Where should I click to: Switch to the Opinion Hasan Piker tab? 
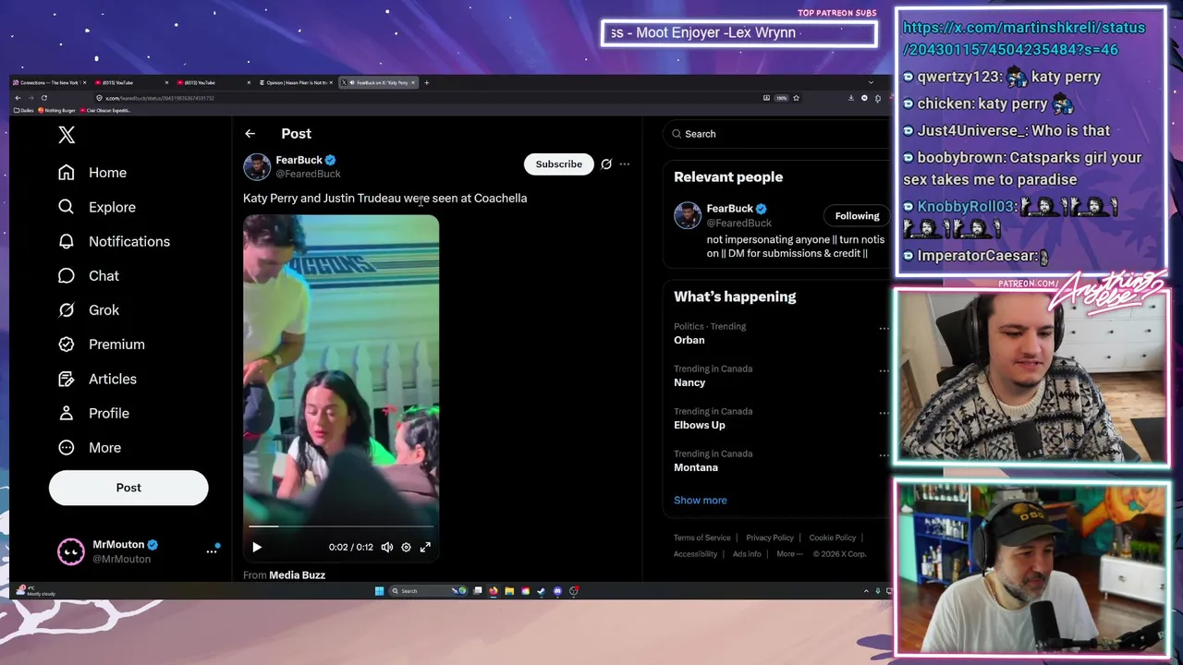click(298, 82)
